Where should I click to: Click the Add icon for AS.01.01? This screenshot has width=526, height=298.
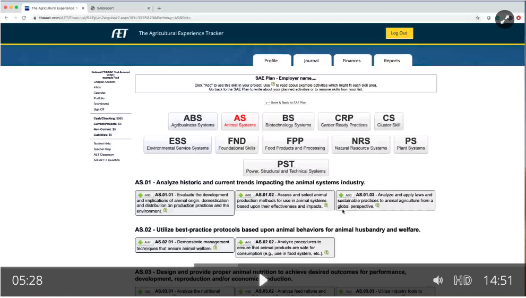pos(141,195)
